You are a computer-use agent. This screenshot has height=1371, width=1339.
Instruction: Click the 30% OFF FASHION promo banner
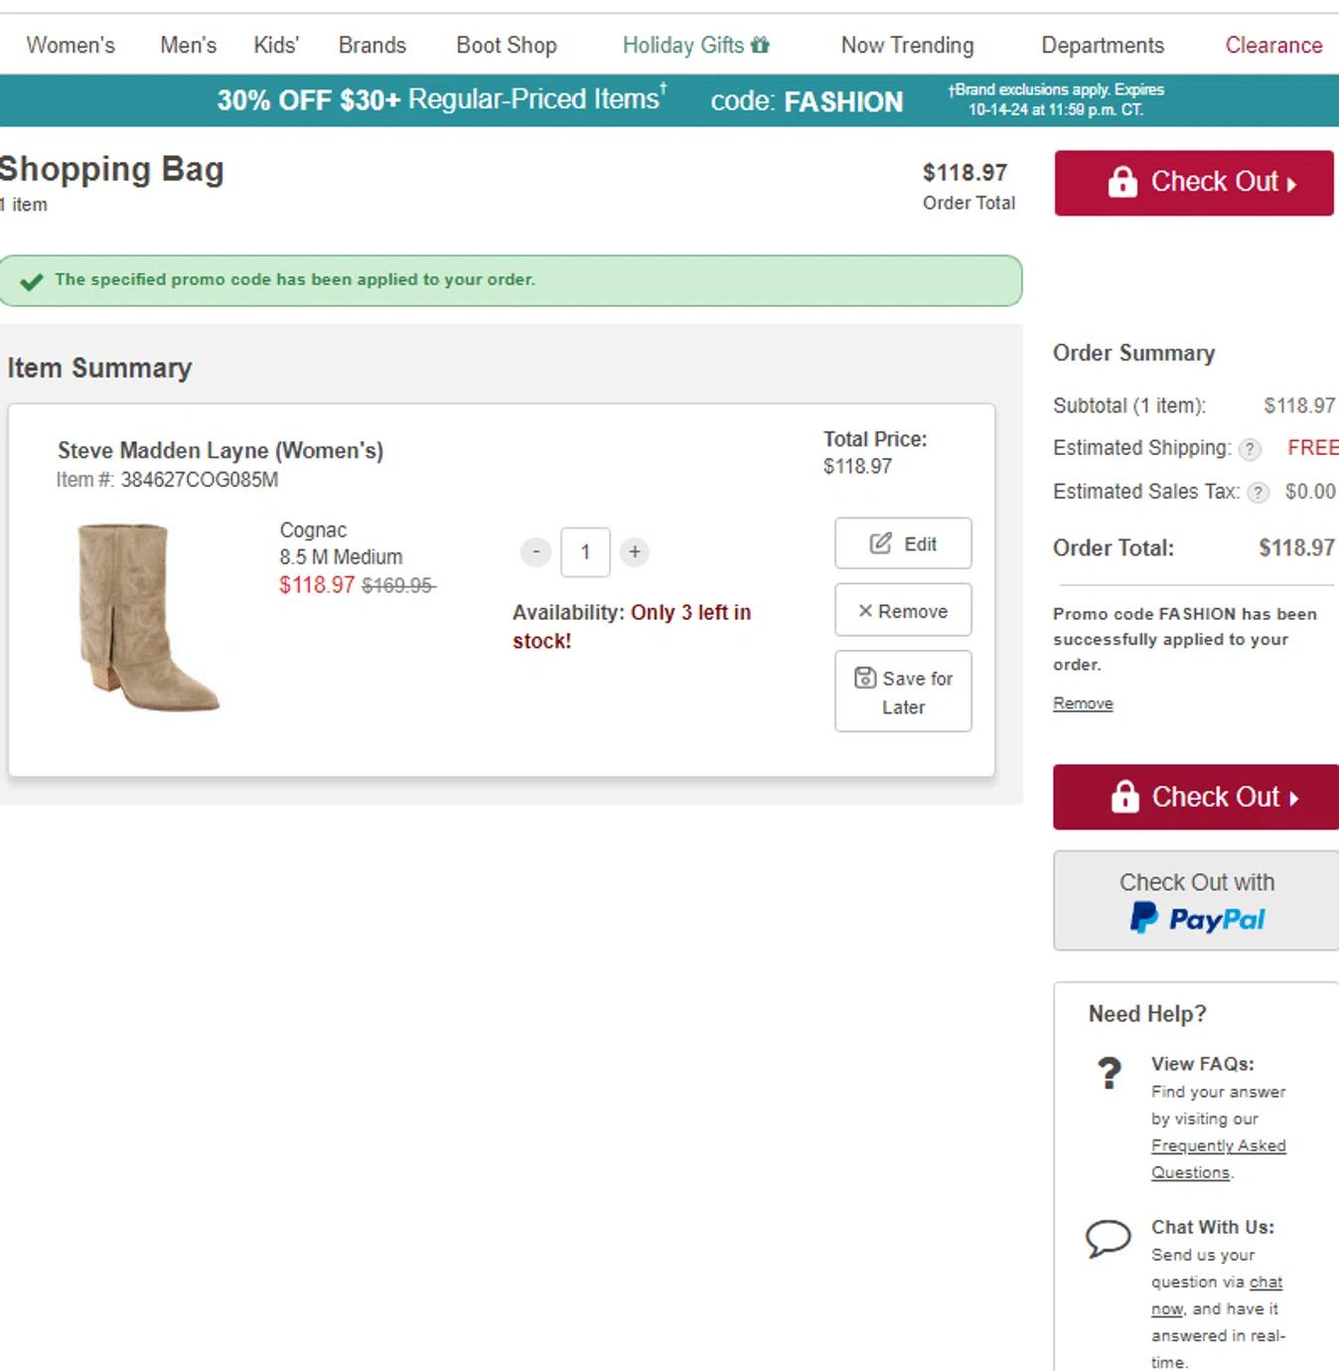(669, 100)
